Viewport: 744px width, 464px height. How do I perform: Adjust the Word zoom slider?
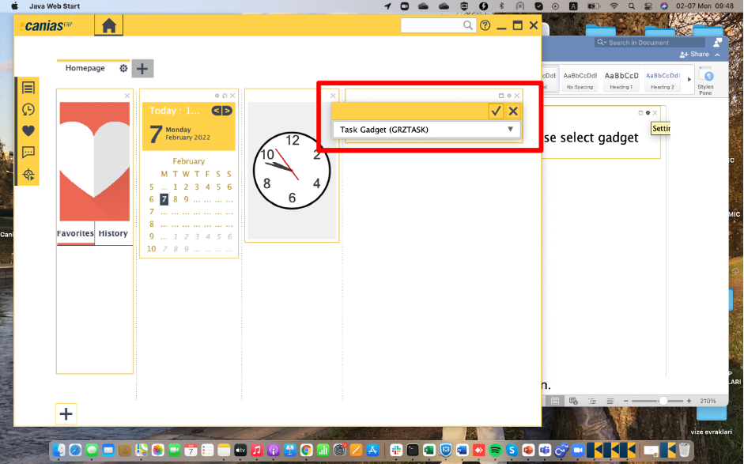click(663, 401)
